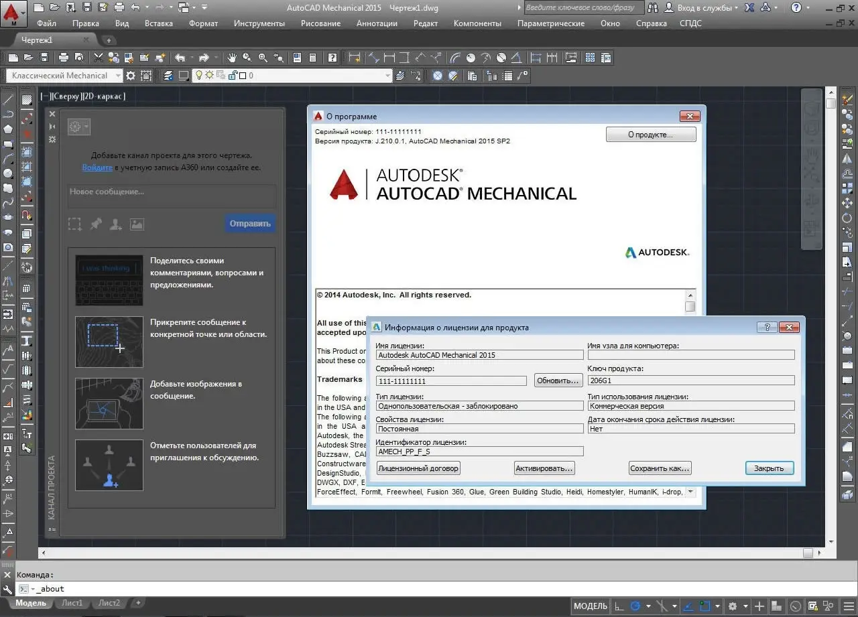Click the tag-user icon in the project feed panel
The width and height of the screenshot is (858, 617).
coord(116,224)
